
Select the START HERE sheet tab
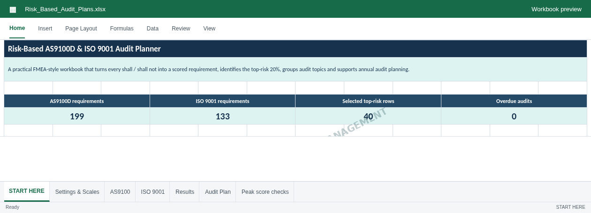coord(27,191)
